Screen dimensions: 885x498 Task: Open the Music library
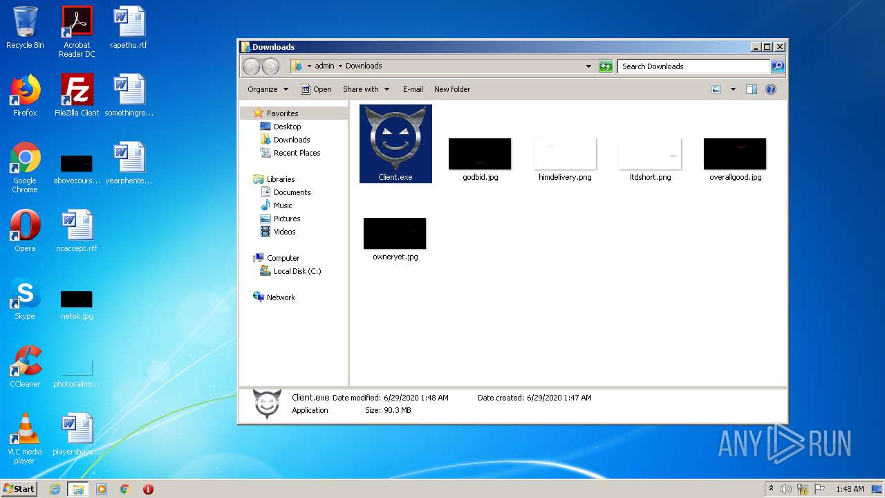coord(283,205)
